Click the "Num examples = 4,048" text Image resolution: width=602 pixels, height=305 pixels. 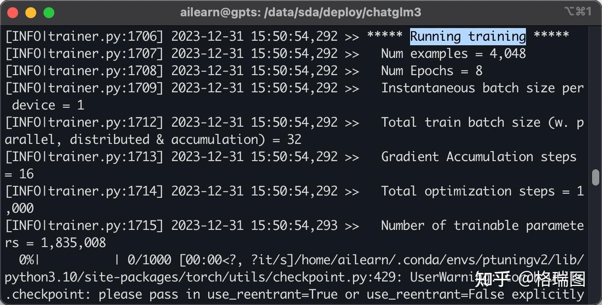(453, 54)
